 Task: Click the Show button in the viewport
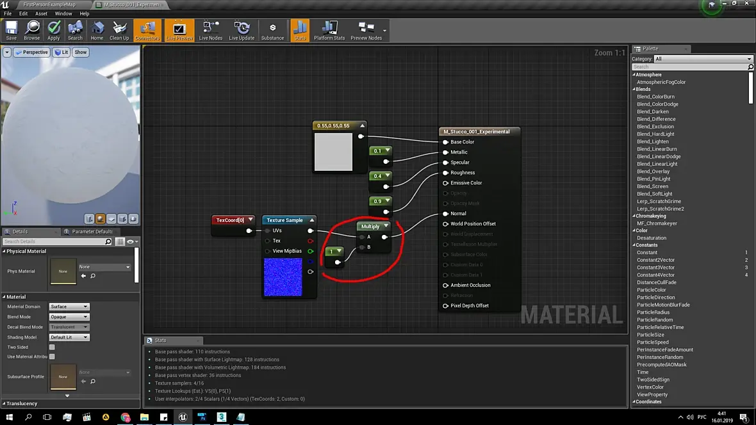[80, 52]
